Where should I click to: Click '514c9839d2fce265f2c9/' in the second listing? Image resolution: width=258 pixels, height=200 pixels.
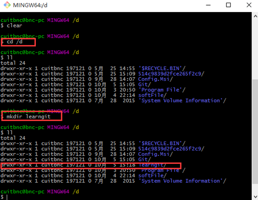171,148
